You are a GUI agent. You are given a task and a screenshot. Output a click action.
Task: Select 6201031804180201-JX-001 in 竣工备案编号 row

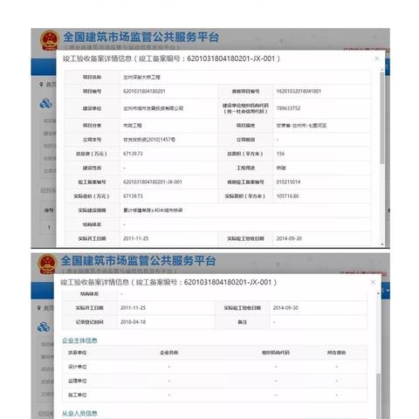point(153,182)
